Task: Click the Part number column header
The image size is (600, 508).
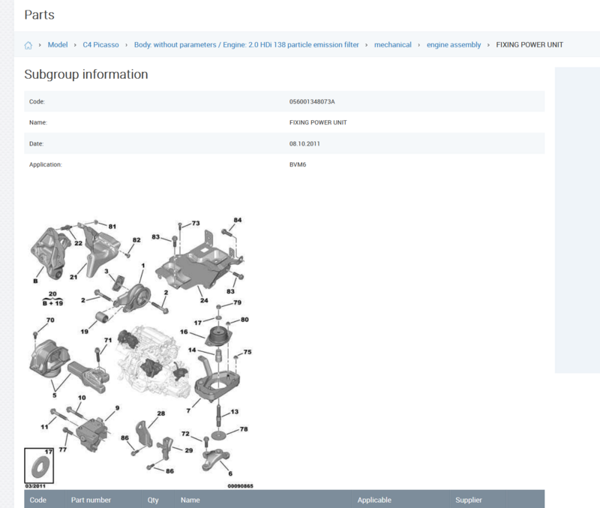Action: point(91,500)
